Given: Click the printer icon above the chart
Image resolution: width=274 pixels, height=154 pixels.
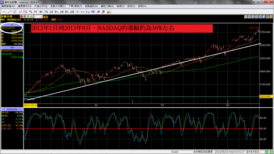Looking at the screenshot, I should tap(268, 17).
